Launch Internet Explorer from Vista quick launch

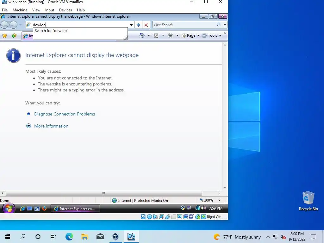point(22,209)
